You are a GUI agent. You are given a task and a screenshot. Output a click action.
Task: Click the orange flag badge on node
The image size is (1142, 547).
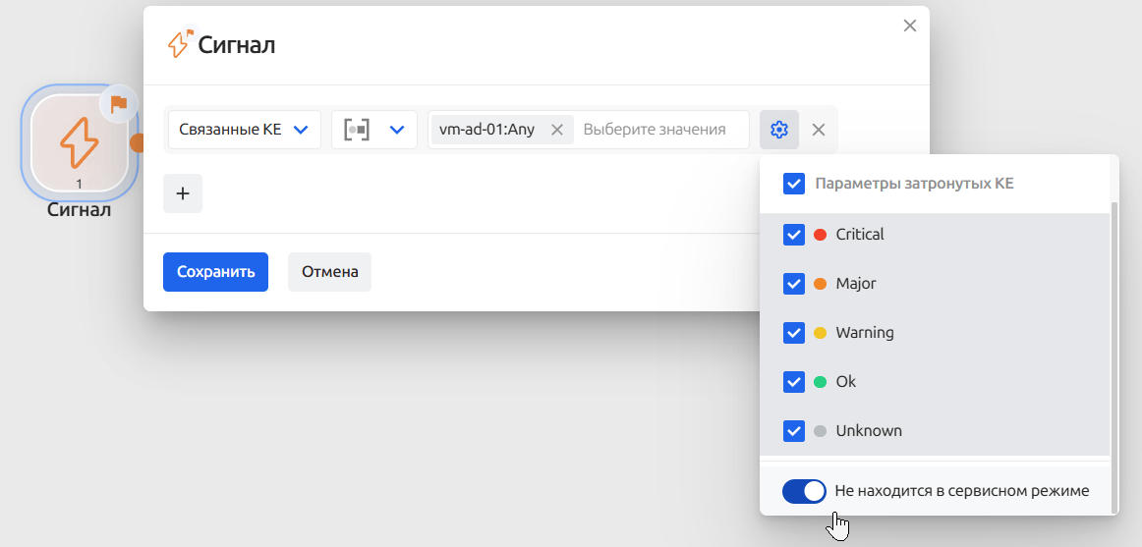click(119, 103)
